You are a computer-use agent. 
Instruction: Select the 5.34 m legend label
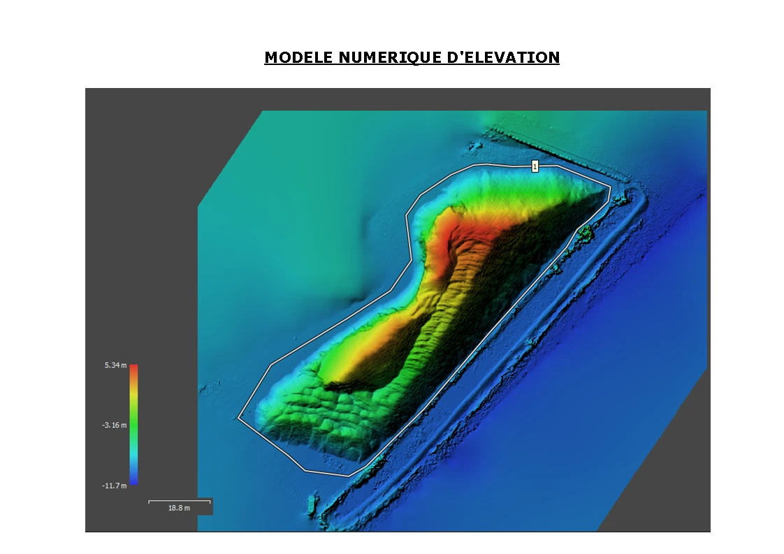tap(116, 365)
